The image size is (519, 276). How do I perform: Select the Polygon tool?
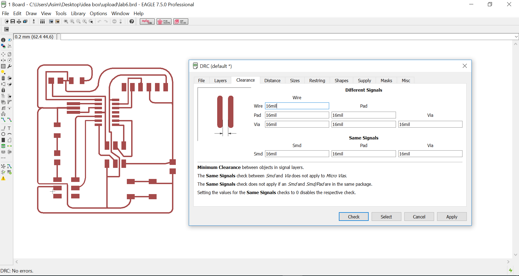tap(9, 140)
